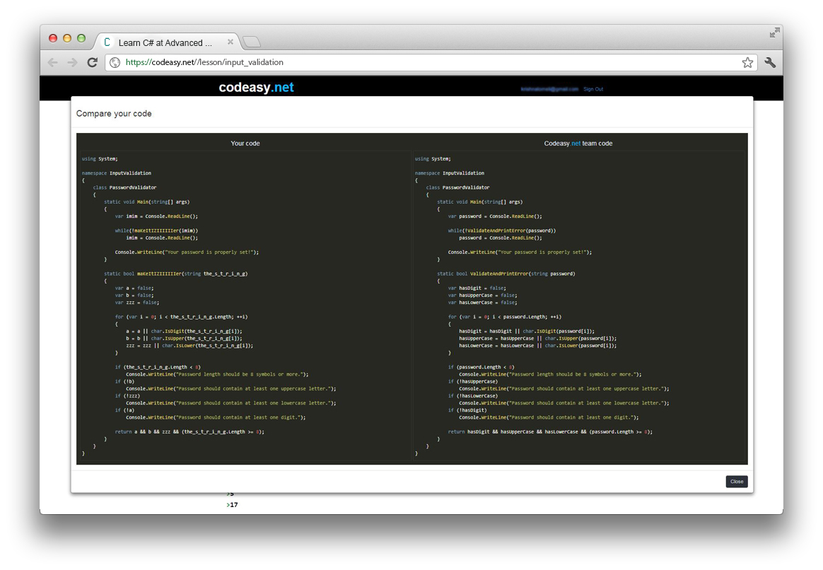
Task: Click the account email link
Action: click(x=549, y=89)
